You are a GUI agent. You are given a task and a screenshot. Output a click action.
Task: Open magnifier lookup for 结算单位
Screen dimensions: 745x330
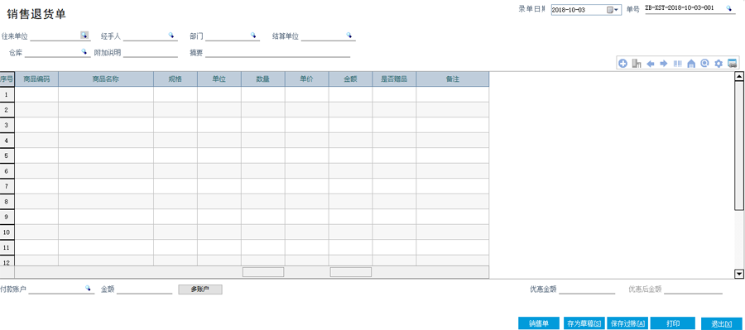348,35
